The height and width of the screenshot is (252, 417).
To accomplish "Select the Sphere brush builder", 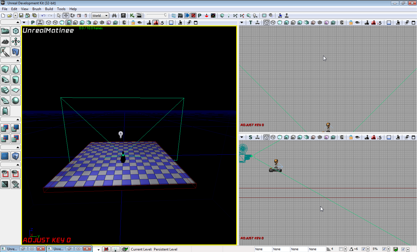I will (16, 101).
